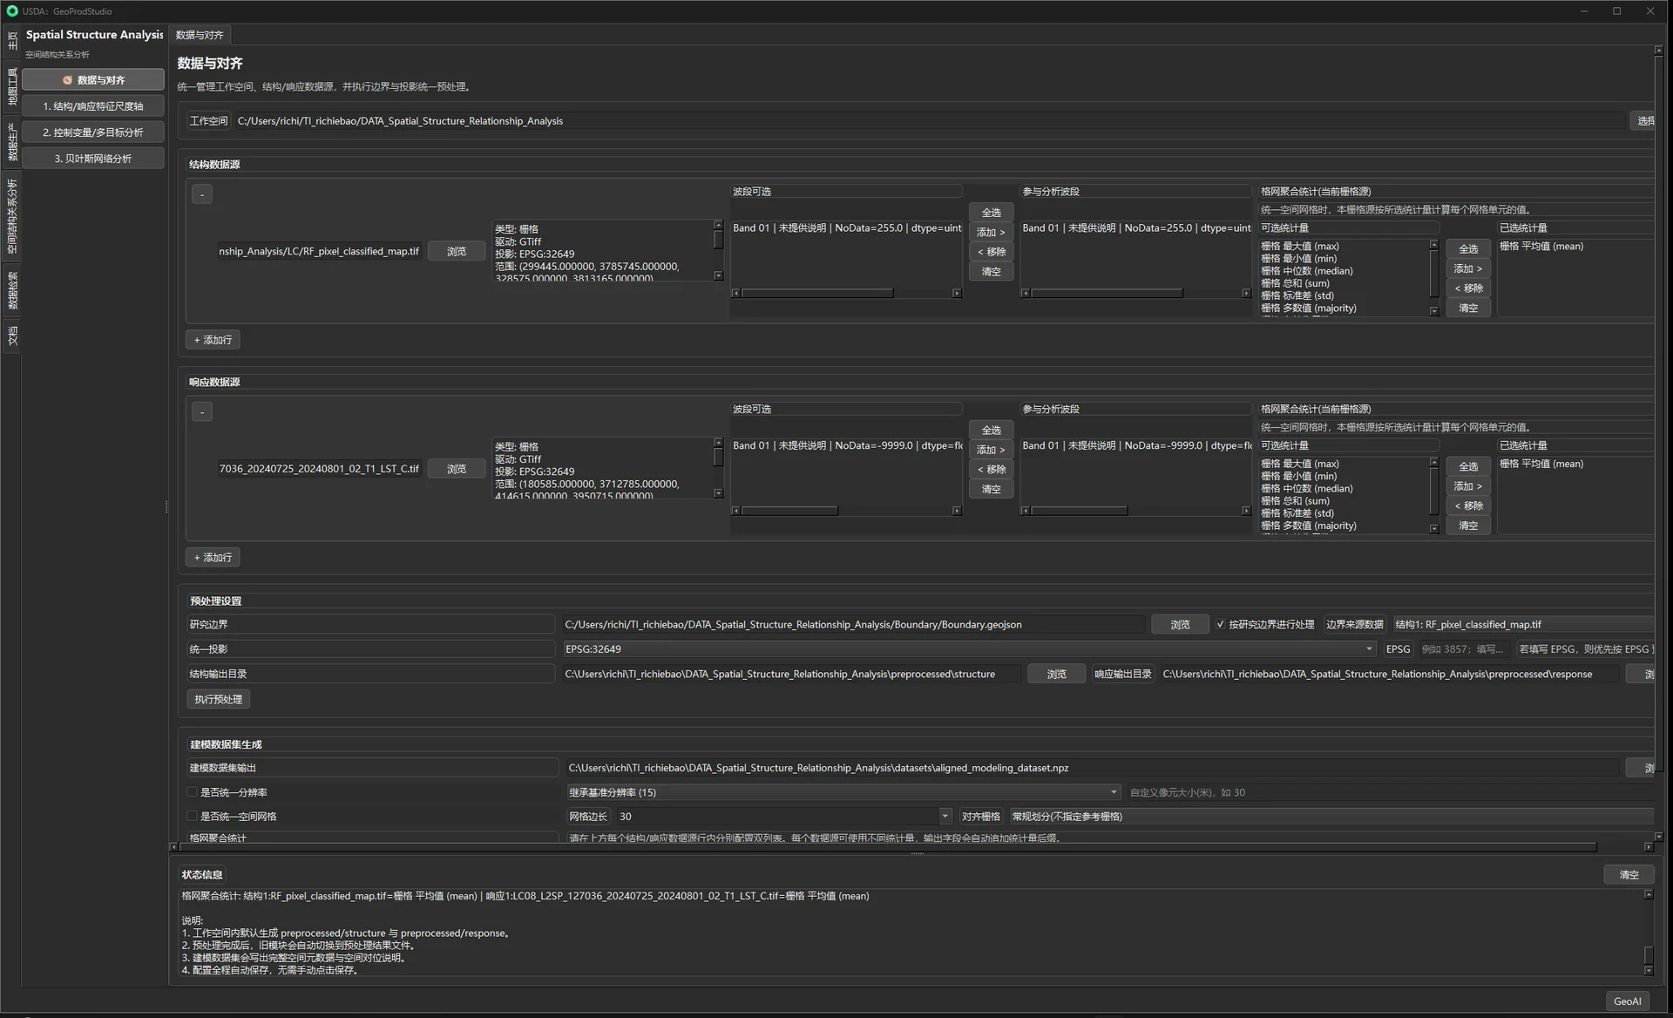This screenshot has width=1673, height=1018.
Task: Switch to the 空间结构关系分析 sidebar tab
Action: tap(12, 216)
